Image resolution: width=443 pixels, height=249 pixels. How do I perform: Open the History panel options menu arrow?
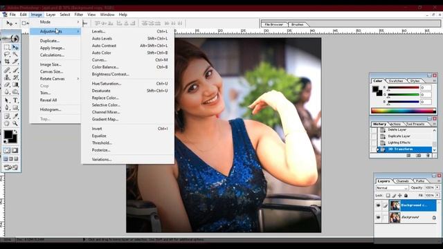click(x=435, y=124)
